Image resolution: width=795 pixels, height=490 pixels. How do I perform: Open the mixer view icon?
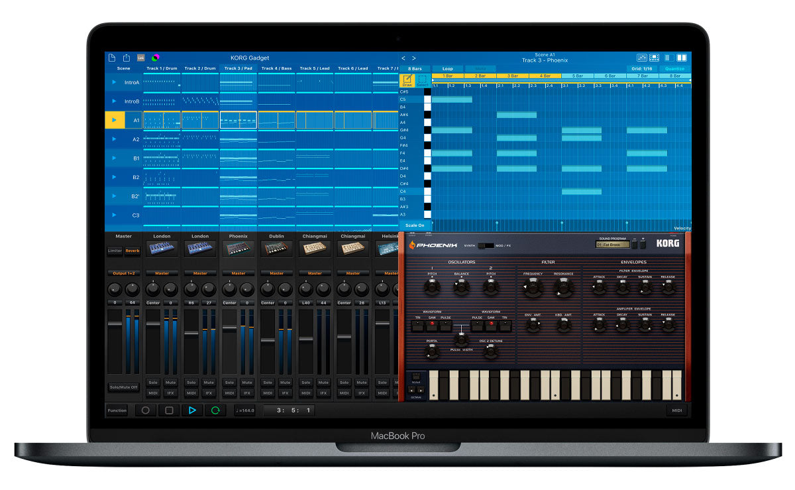click(x=641, y=58)
